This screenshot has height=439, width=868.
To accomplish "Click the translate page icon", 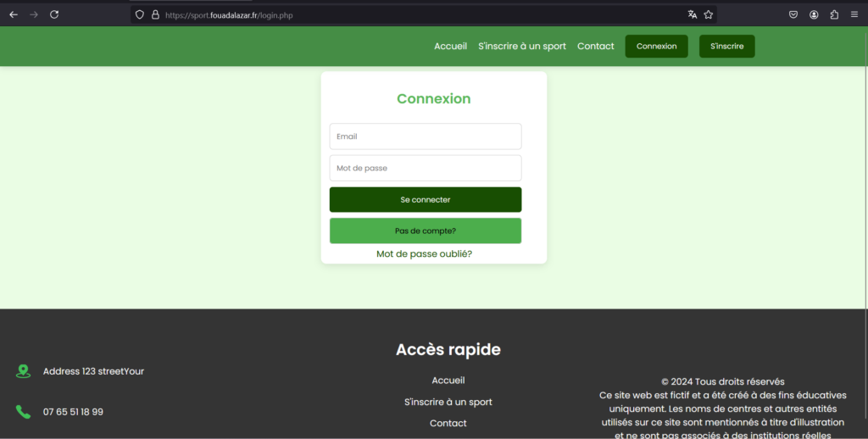I will [693, 14].
